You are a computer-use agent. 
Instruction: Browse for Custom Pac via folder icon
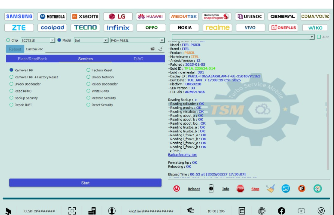click(x=153, y=49)
